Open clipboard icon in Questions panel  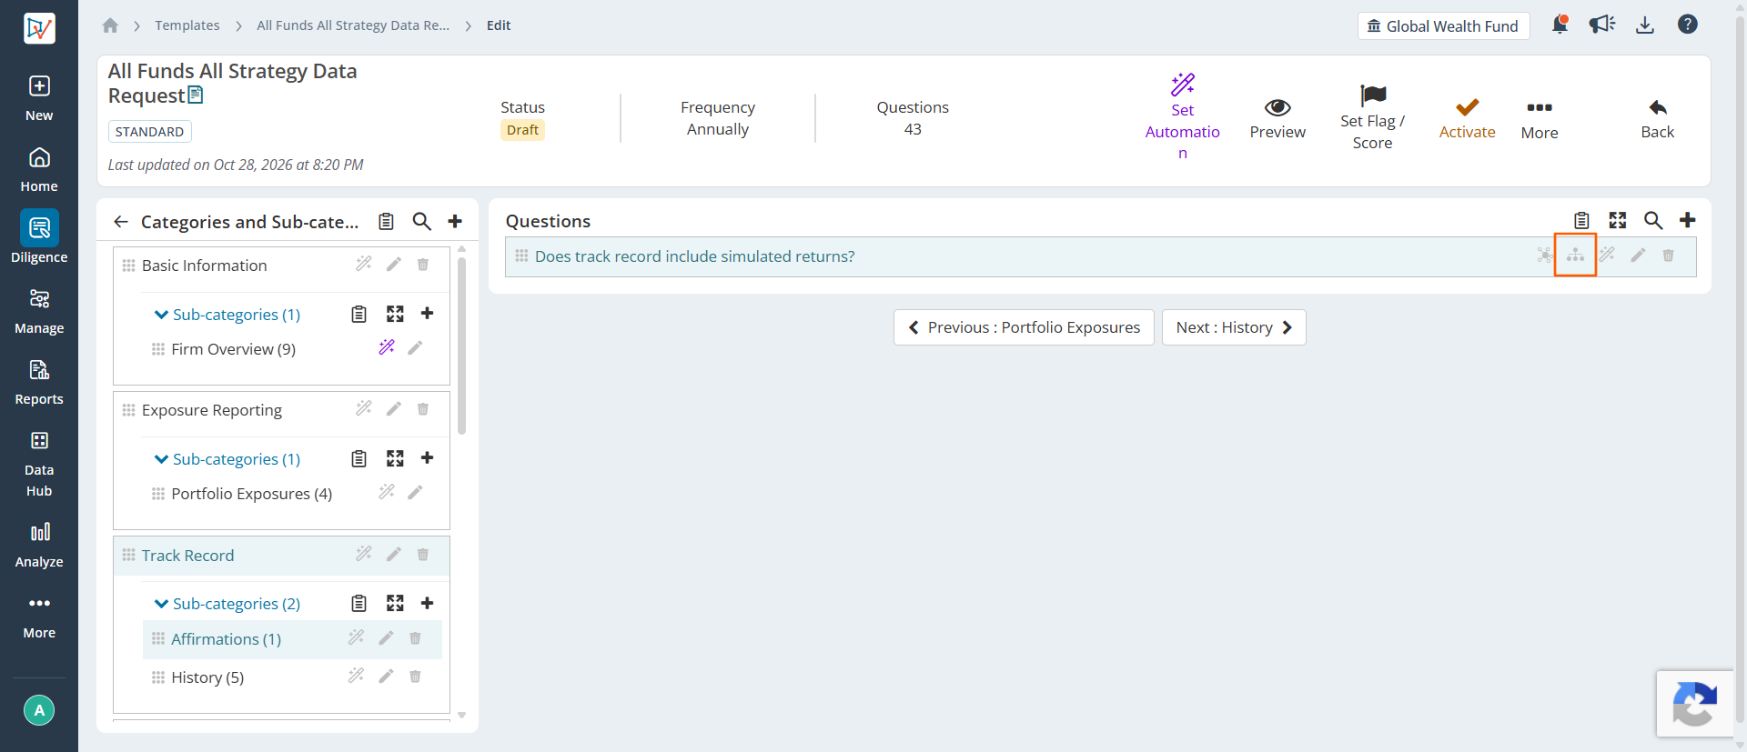(x=1581, y=220)
